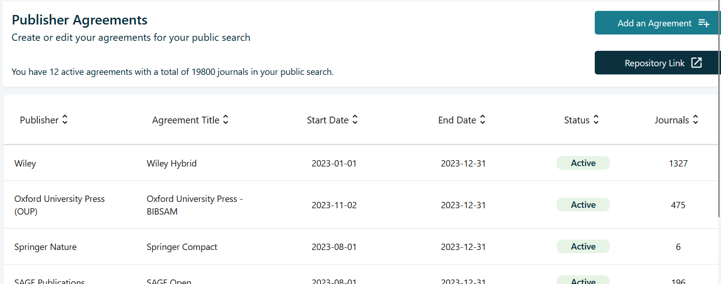Click the end date in Wiley row
The image size is (721, 284).
click(463, 163)
